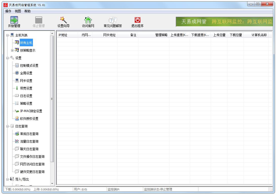Click the 监控端状态:停止管理 status text
The image size is (276, 195).
click(x=158, y=189)
